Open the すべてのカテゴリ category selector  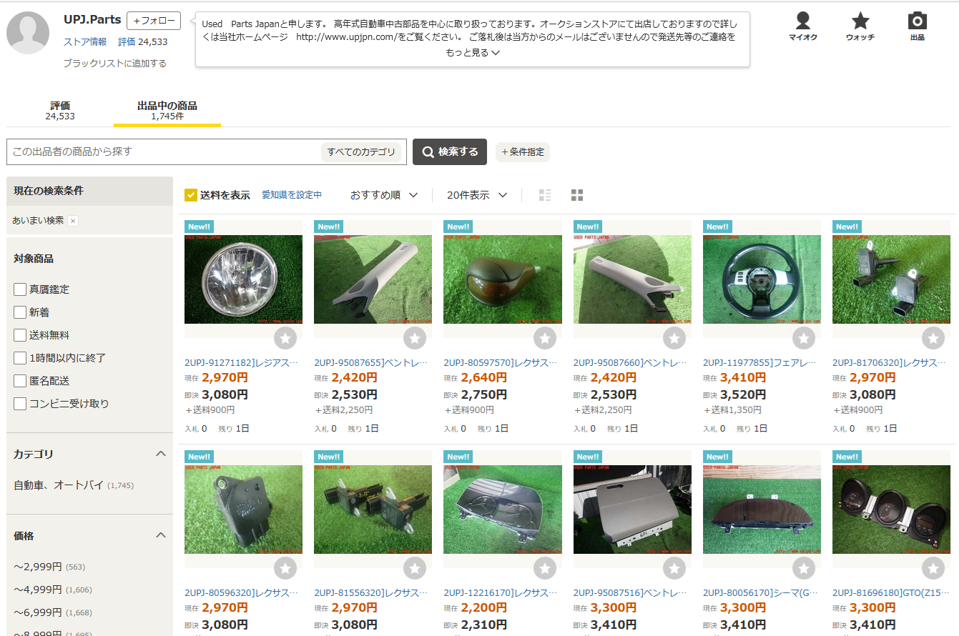tap(361, 151)
